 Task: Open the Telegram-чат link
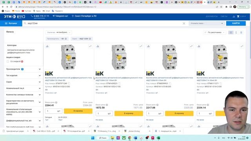click(60, 16)
